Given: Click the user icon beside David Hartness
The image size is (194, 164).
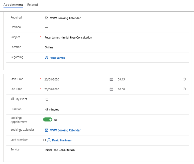Looking at the screenshot, I should tap(49, 140).
